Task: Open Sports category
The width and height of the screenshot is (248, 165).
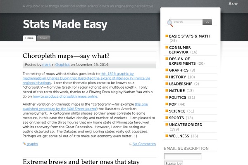Action: [176, 118]
